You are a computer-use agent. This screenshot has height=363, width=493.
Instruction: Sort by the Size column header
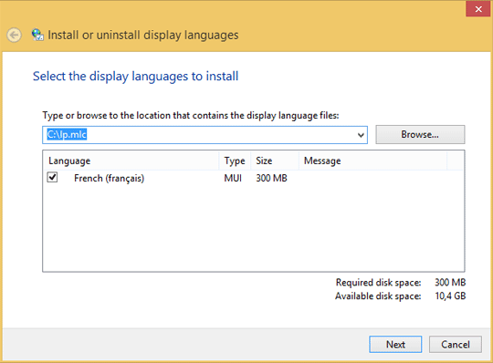[x=275, y=161]
